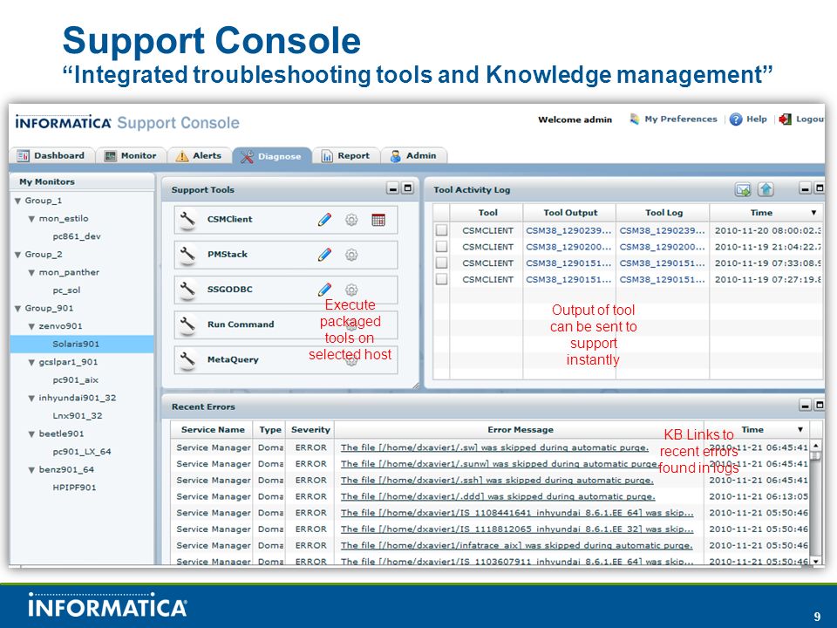This screenshot has width=837, height=628.
Task: Click the CSMClient wrench tool icon
Action: (187, 220)
